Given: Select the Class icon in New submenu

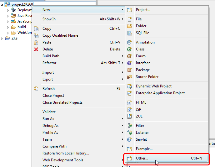Looking at the screenshot, I should (130, 49).
